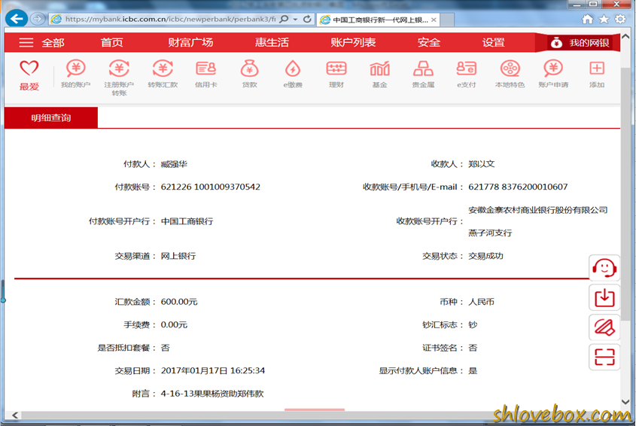The image size is (636, 426).
Task: Click the browser forward arrow button
Action: (38, 19)
